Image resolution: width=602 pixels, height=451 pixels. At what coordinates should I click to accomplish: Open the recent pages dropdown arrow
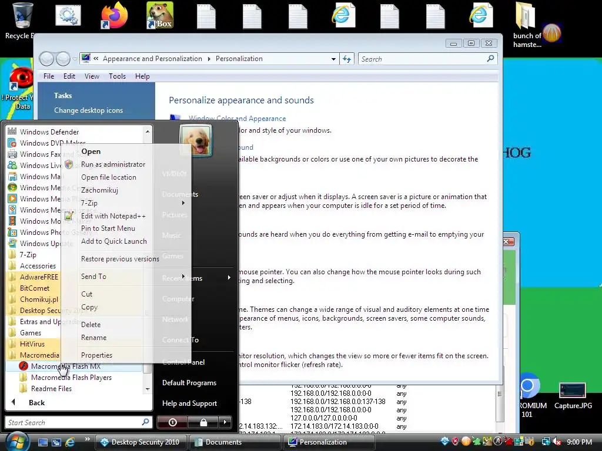(75, 59)
